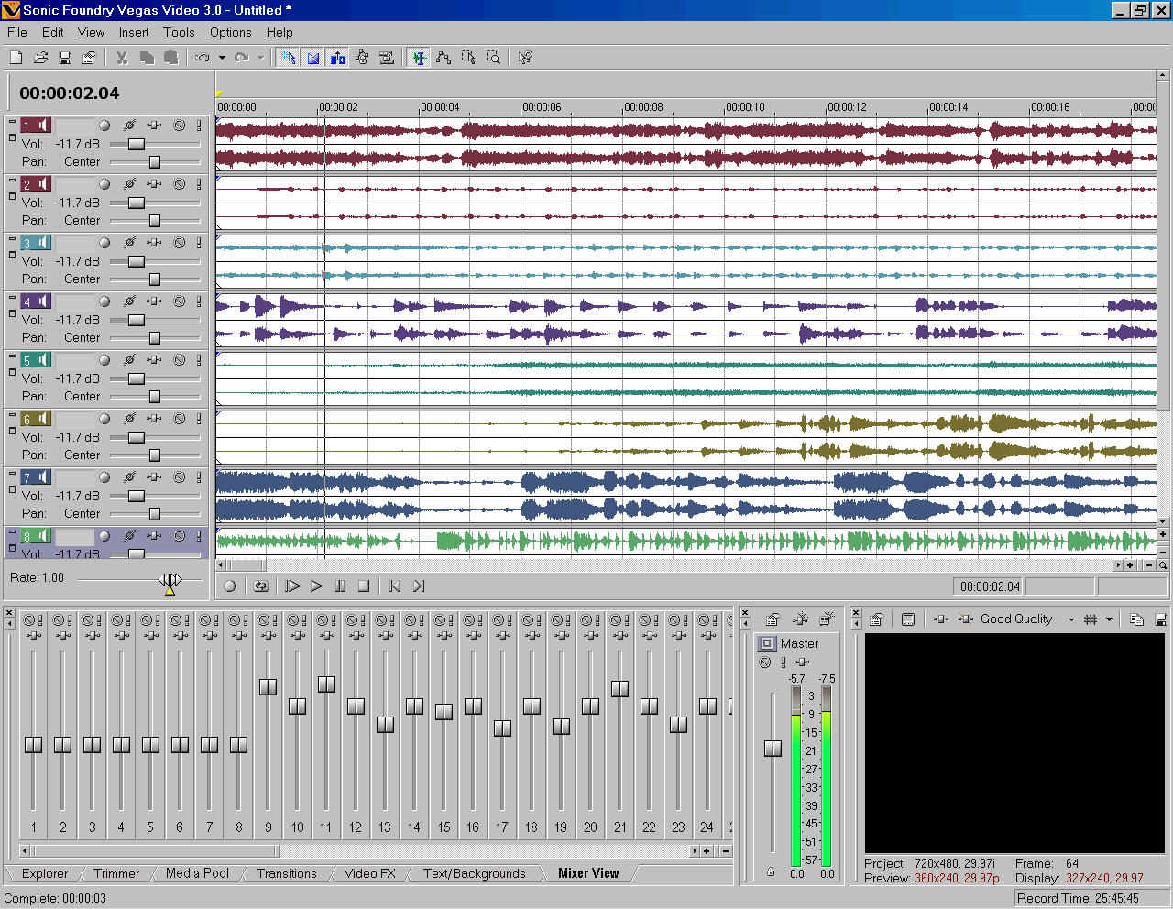Minimize track 4 height button

click(12, 298)
